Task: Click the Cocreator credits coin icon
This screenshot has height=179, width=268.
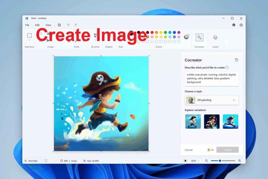Action: point(209,150)
